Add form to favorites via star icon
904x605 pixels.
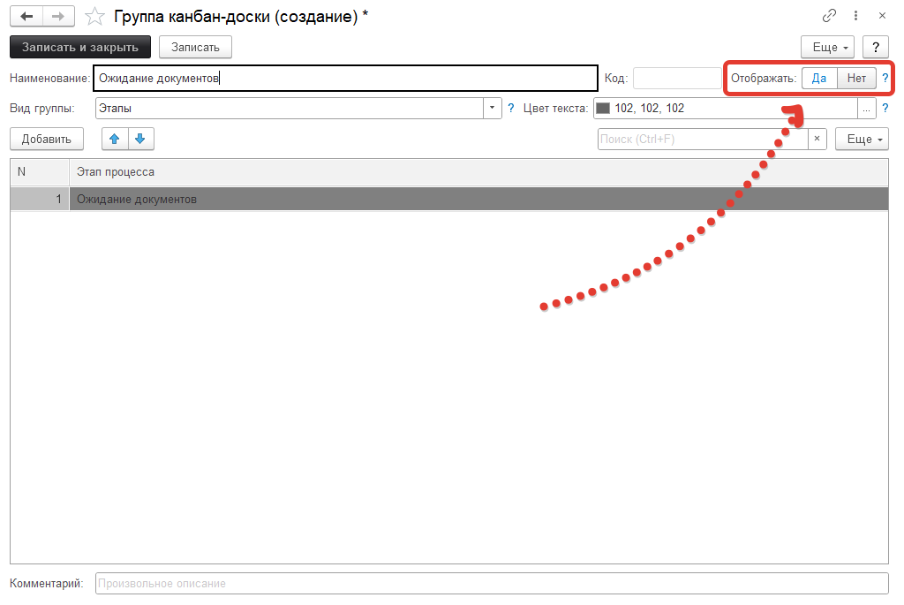[x=94, y=15]
